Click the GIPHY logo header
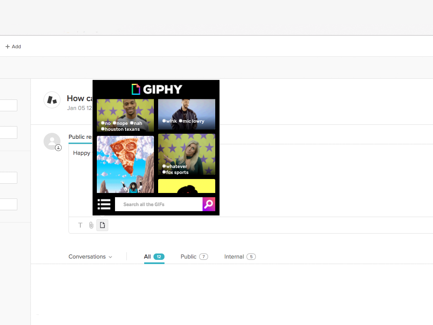This screenshot has height=325, width=433. click(156, 89)
